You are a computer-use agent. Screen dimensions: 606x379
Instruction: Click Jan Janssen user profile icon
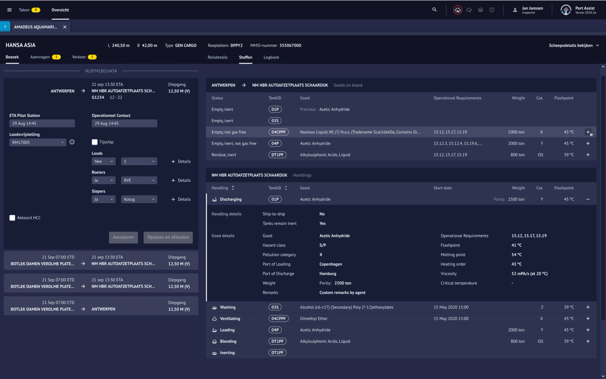pos(515,10)
